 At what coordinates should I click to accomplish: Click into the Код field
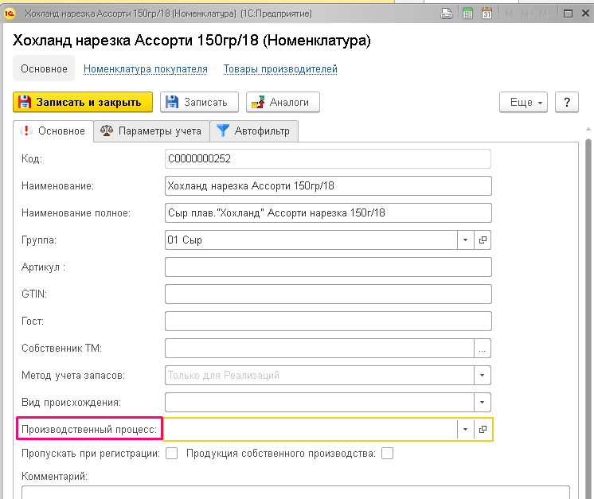coord(328,158)
